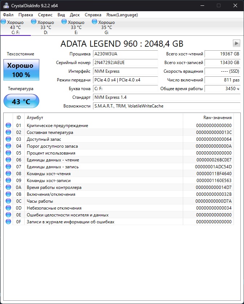Image resolution: width=244 pixels, height=304 pixels.
Task: Click the transfer mode field PCIe 4.0 x4
Action: [125, 80]
